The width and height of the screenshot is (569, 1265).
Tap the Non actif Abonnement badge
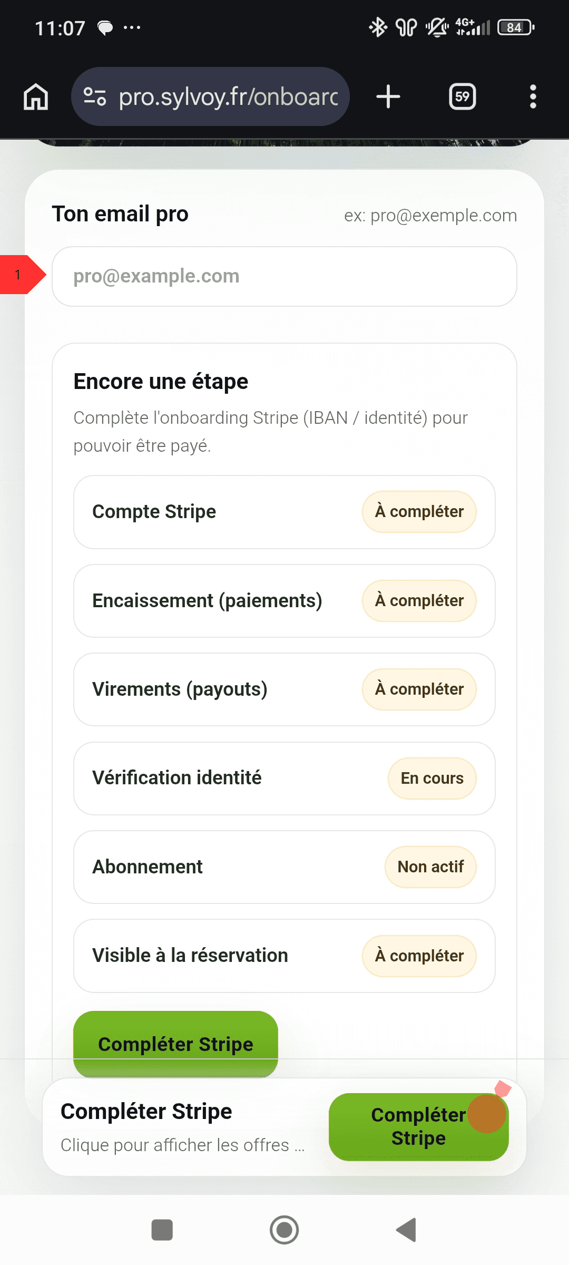[430, 867]
